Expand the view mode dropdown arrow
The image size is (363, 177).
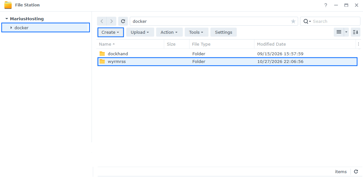[346, 32]
